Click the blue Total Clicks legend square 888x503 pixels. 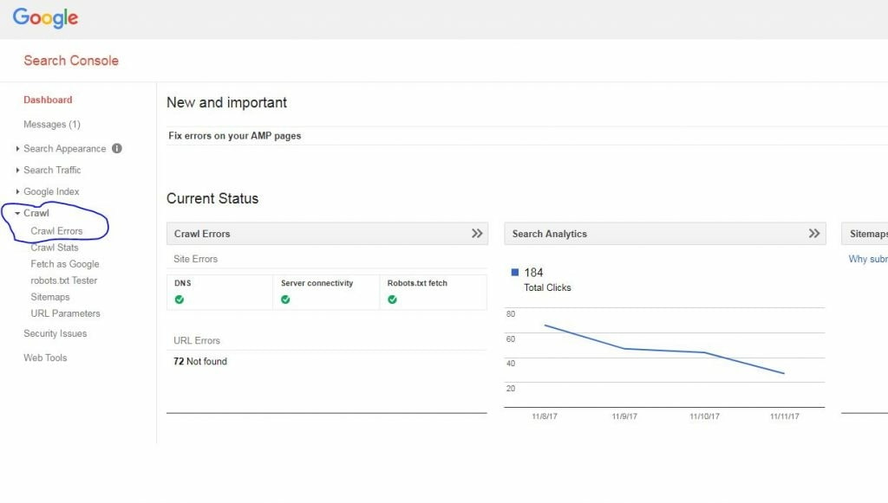coord(515,273)
